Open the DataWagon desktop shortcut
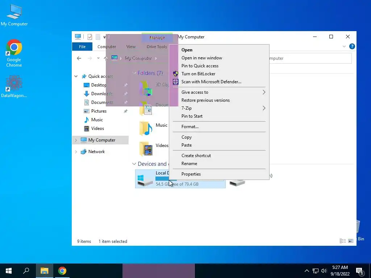Image resolution: width=371 pixels, height=278 pixels. pyautogui.click(x=14, y=87)
